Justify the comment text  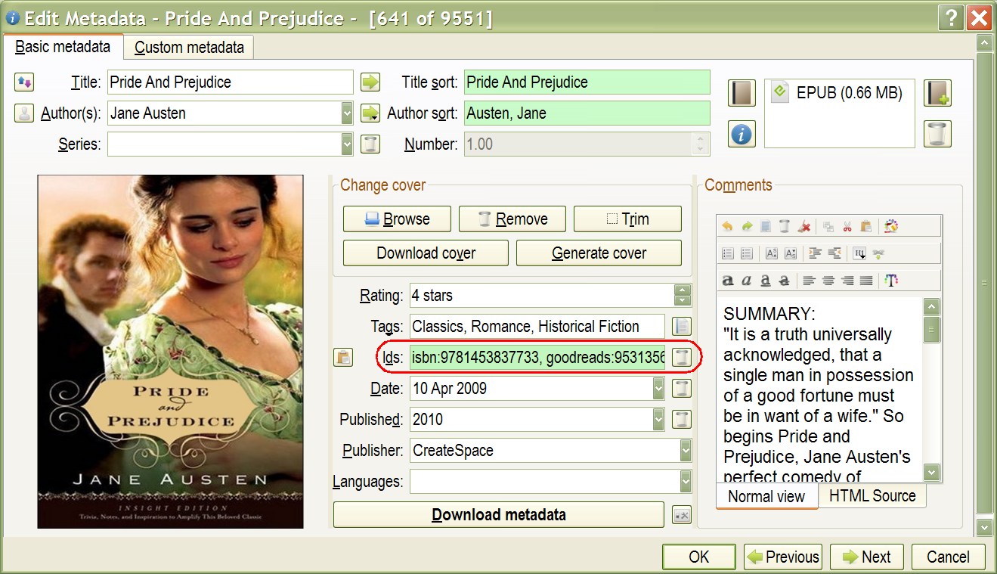[866, 281]
